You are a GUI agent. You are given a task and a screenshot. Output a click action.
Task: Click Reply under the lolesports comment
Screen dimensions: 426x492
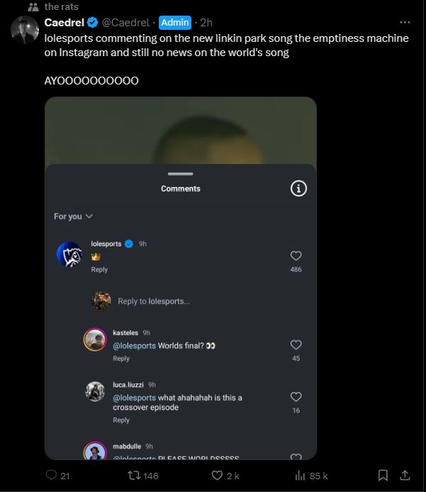coord(99,270)
